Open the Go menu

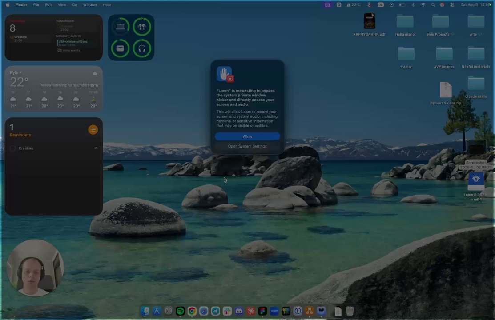click(75, 5)
